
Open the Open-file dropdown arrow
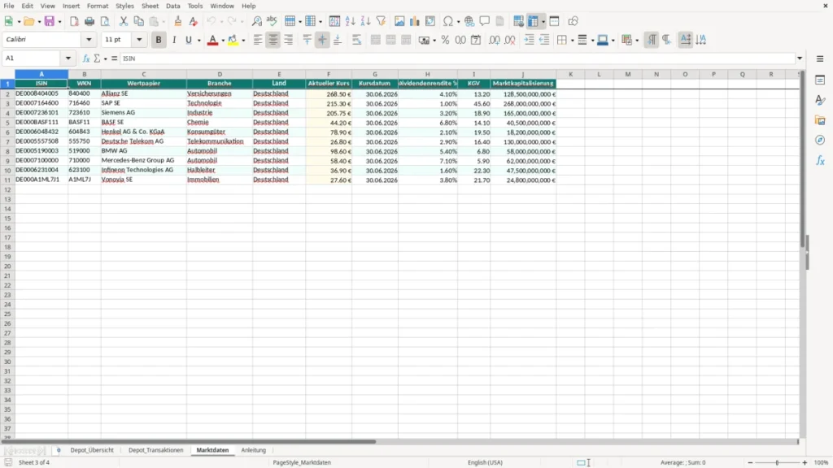tap(39, 22)
